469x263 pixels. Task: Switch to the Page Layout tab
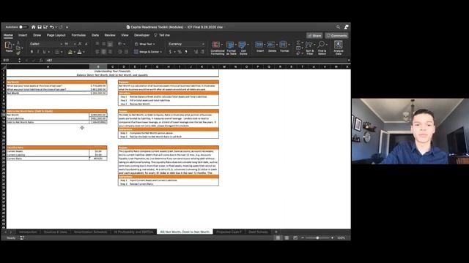pyautogui.click(x=56, y=35)
